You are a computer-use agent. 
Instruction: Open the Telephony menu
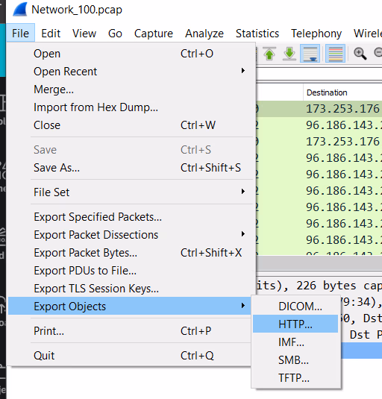(x=316, y=34)
